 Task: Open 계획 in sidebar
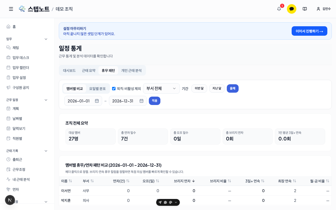tap(27, 108)
